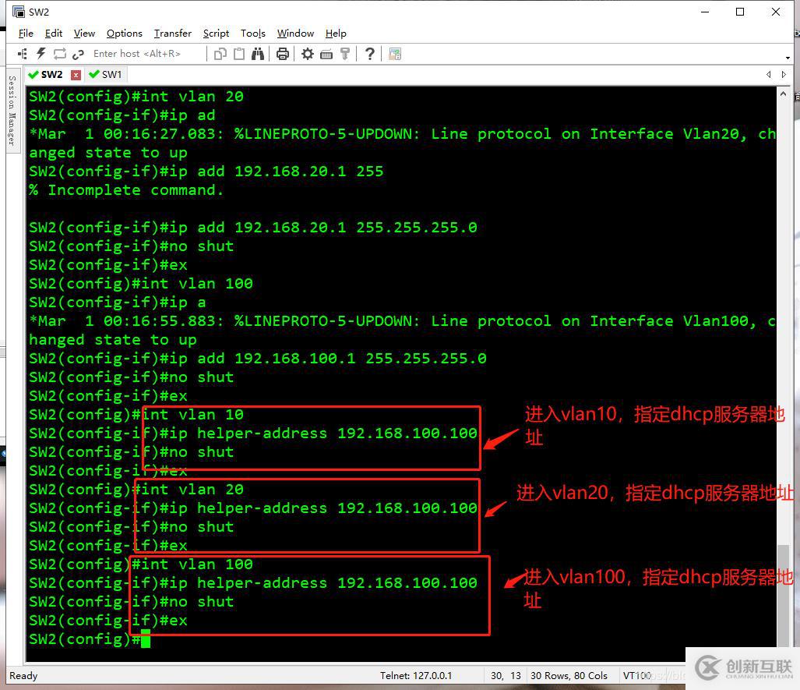Click the Enter host input field

(147, 54)
